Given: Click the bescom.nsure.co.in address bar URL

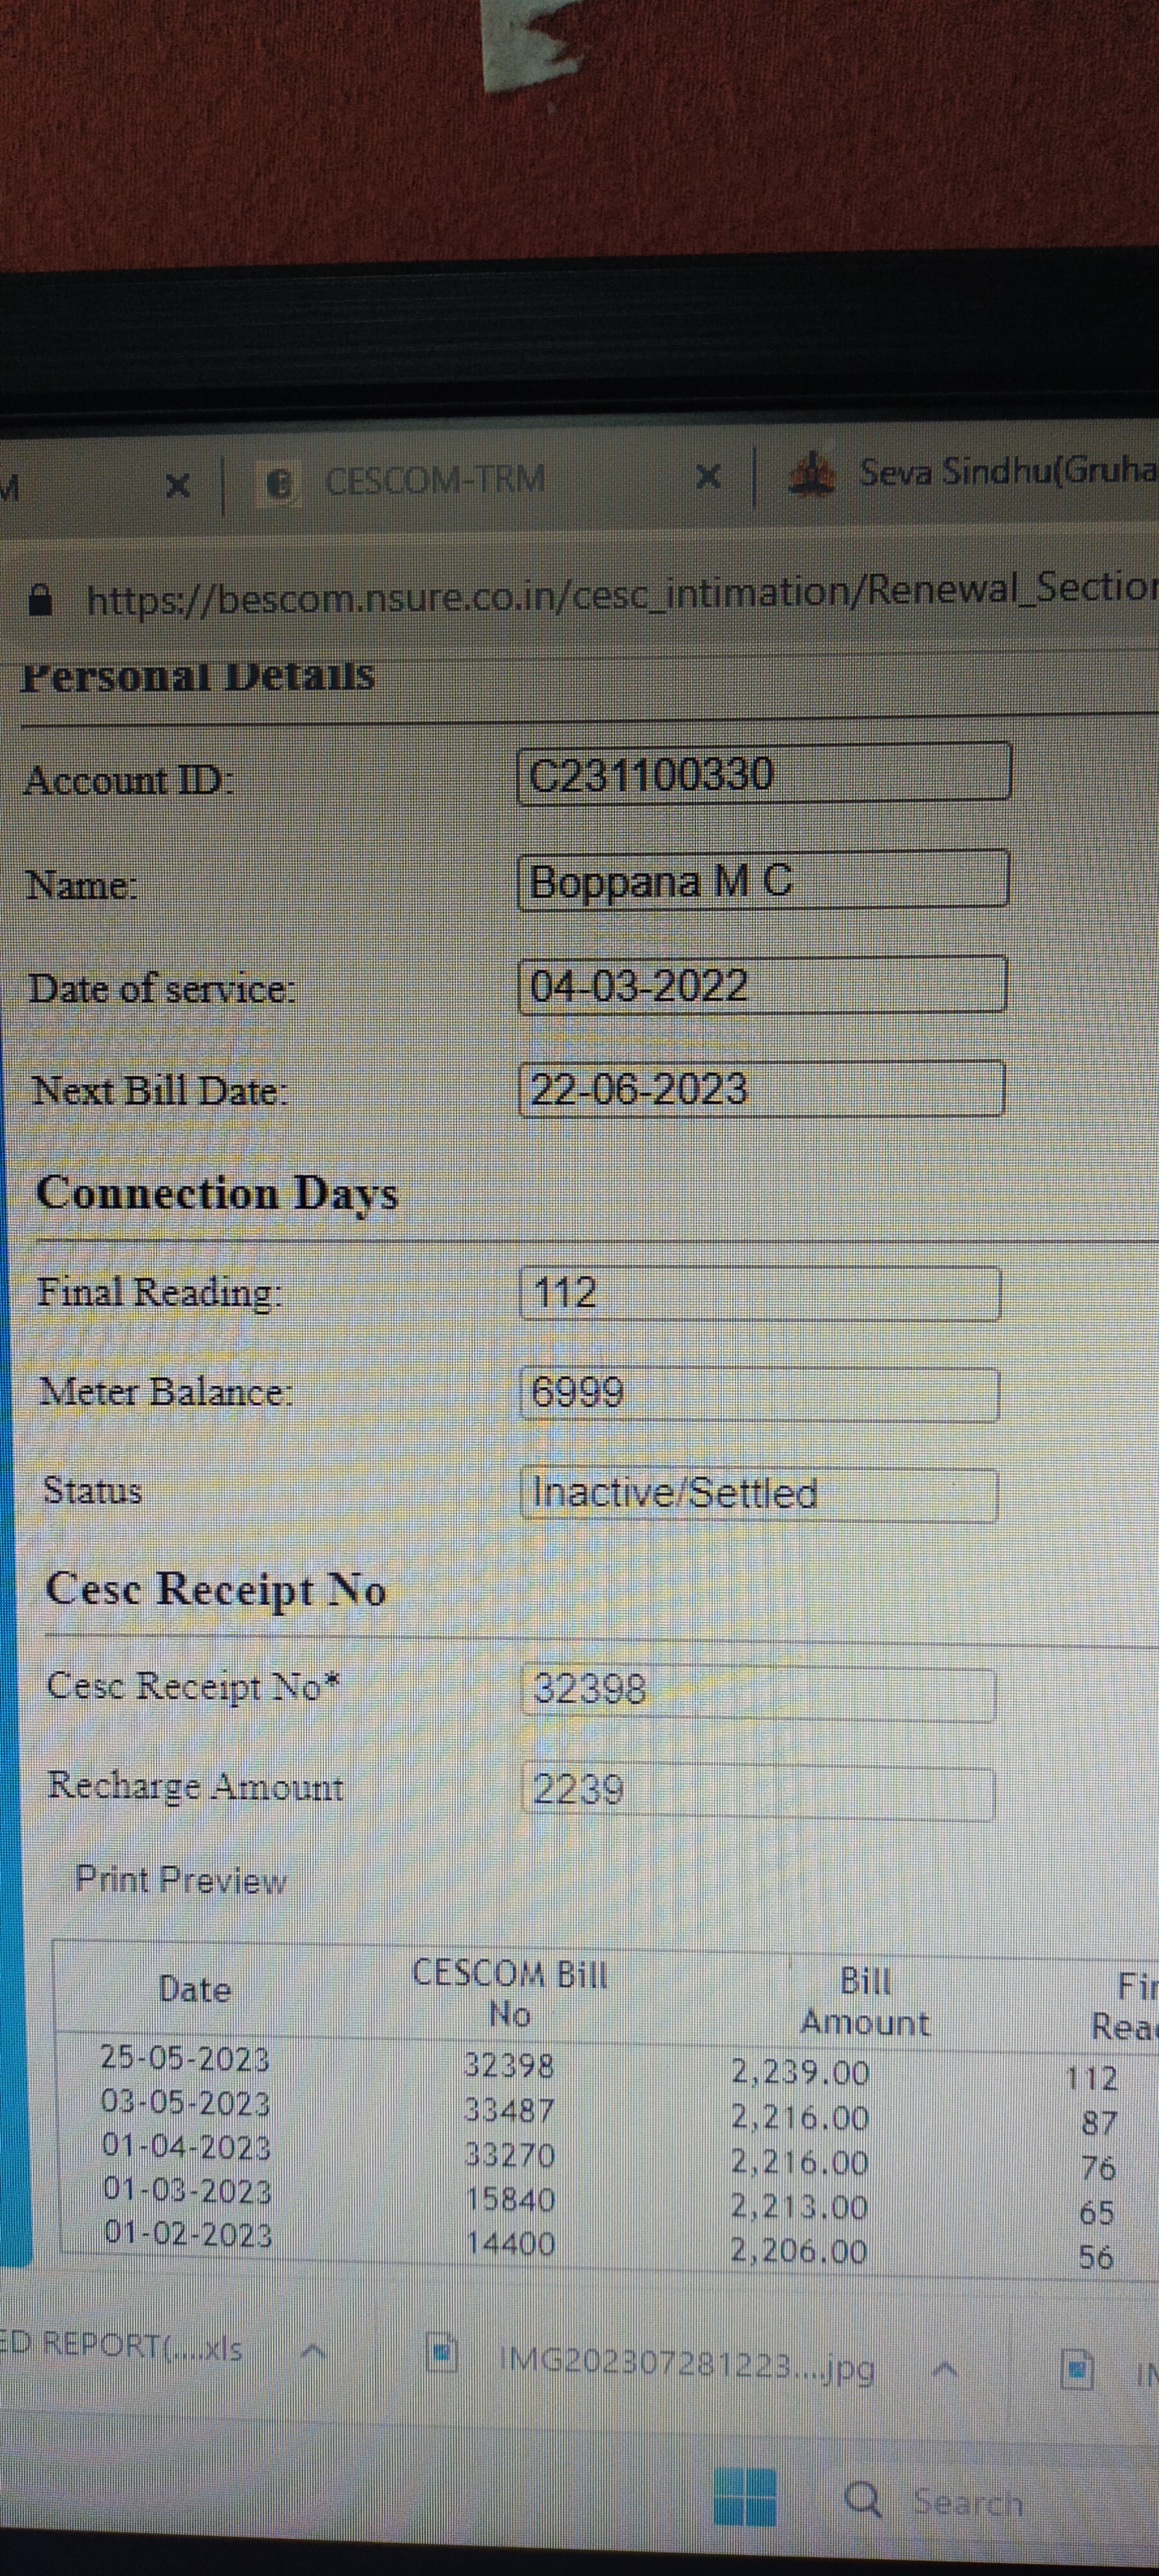Looking at the screenshot, I should [x=621, y=595].
